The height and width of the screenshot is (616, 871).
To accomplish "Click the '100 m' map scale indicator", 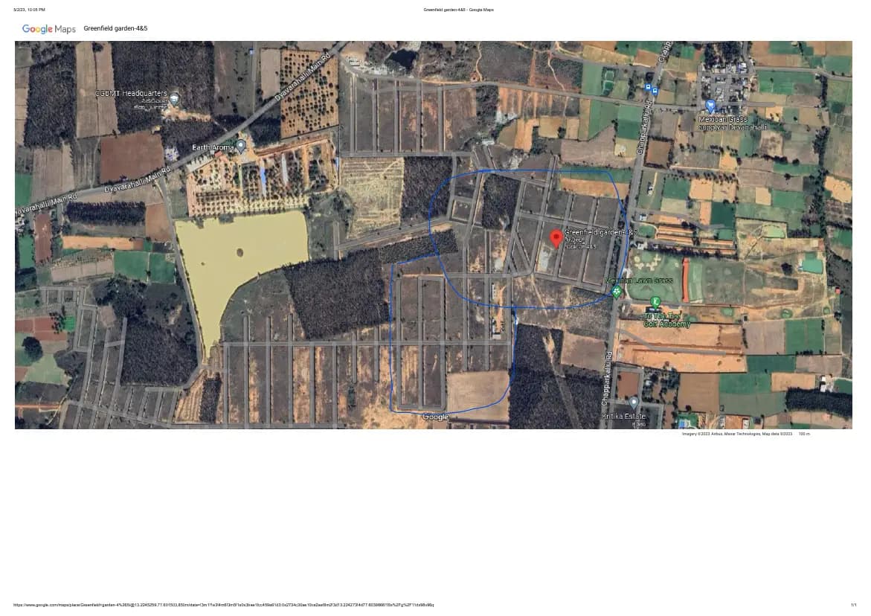I will click(x=804, y=434).
